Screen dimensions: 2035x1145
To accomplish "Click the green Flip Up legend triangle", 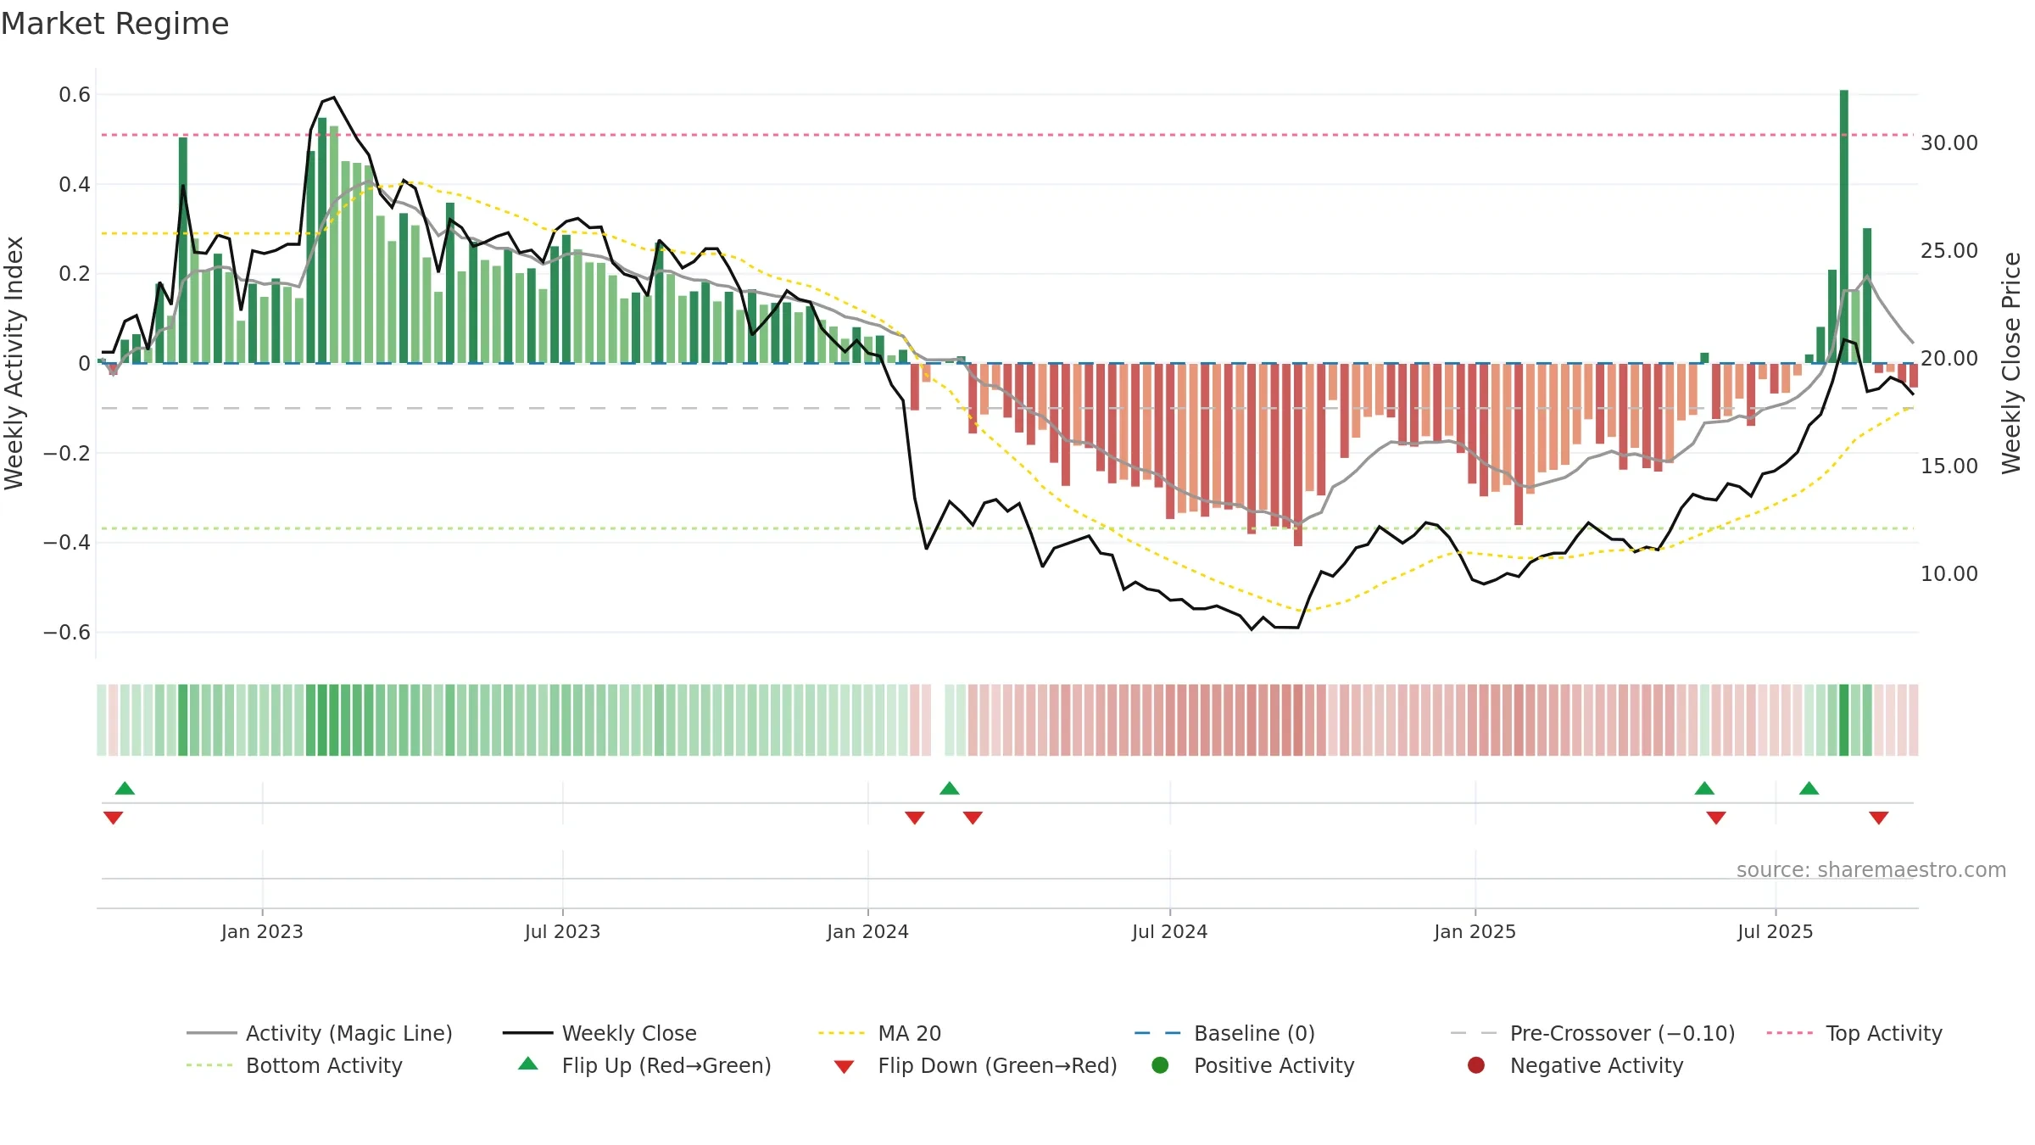I will pyautogui.click(x=528, y=1064).
